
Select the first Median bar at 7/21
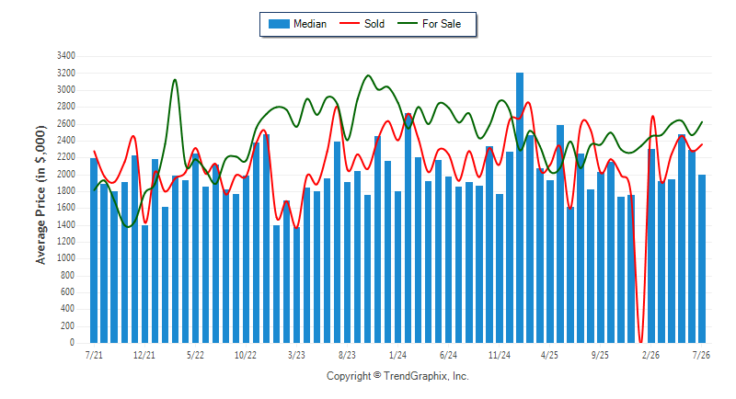(x=94, y=250)
